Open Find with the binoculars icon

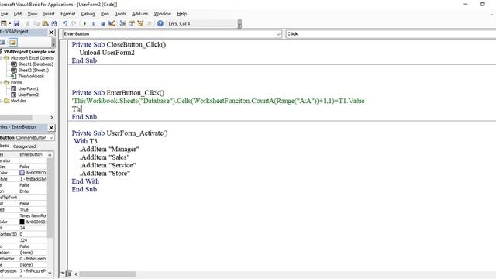[54, 23]
